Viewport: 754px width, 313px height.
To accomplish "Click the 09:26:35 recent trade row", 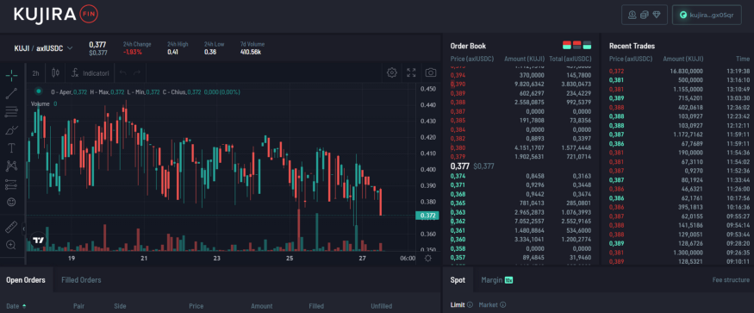I will [x=679, y=253].
